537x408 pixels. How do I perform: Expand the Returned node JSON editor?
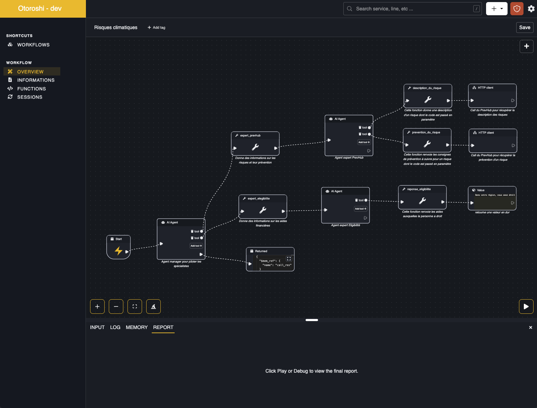[289, 259]
